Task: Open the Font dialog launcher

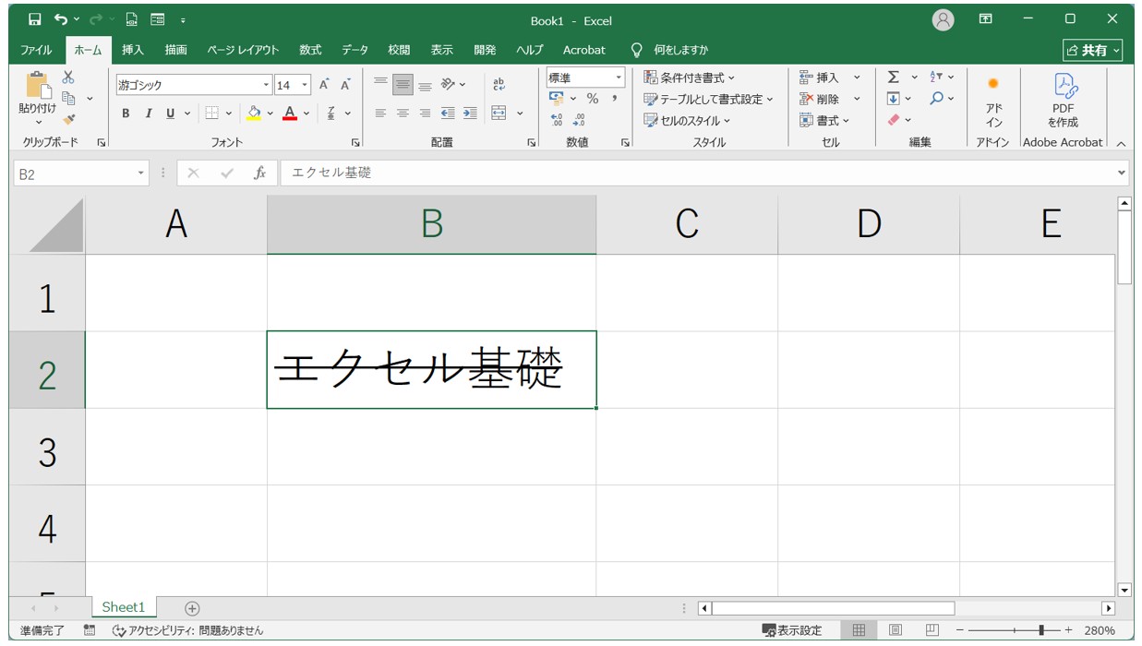Action: (355, 143)
